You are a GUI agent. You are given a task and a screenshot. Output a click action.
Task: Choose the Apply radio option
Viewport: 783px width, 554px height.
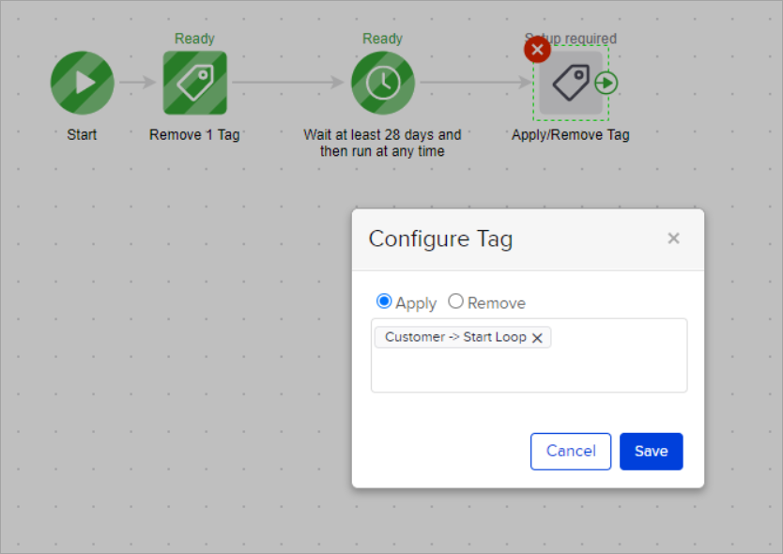click(x=384, y=301)
